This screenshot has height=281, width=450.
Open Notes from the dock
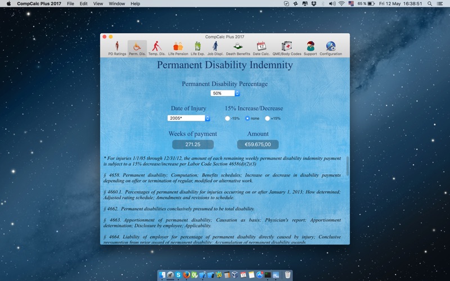tap(251, 275)
